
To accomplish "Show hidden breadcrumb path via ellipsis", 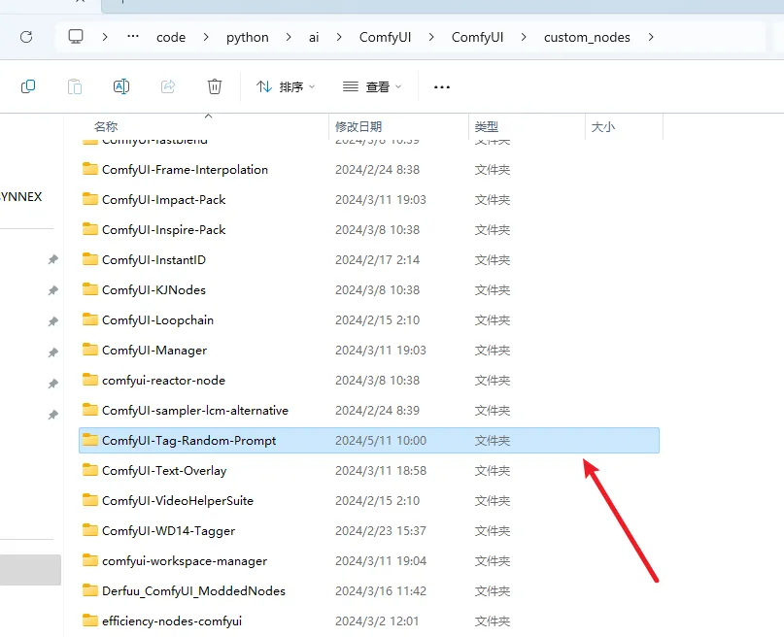I will (133, 37).
